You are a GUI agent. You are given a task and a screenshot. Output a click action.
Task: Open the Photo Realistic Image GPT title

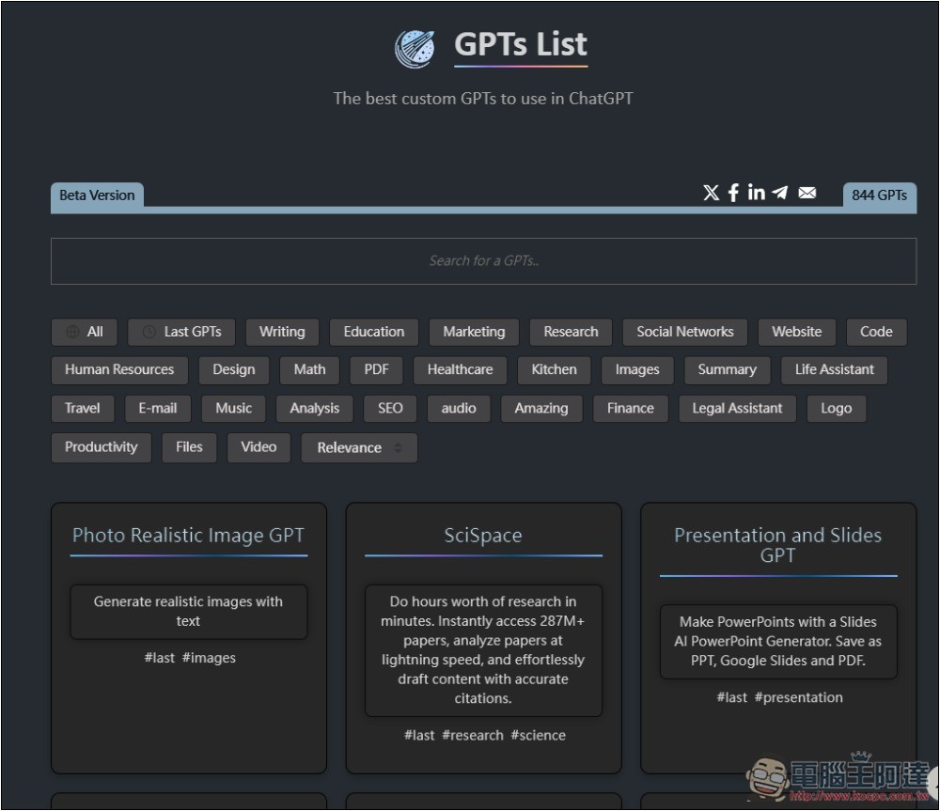188,536
